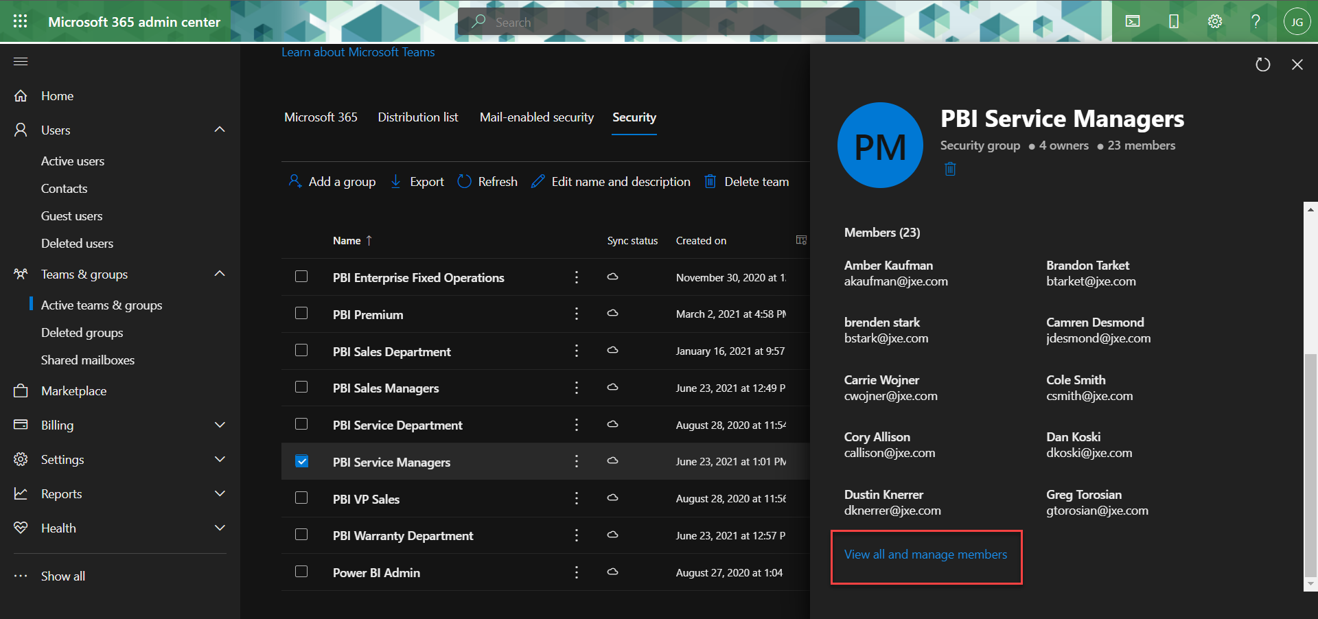Click the PM group avatar circle
1318x619 pixels.
[x=881, y=145]
